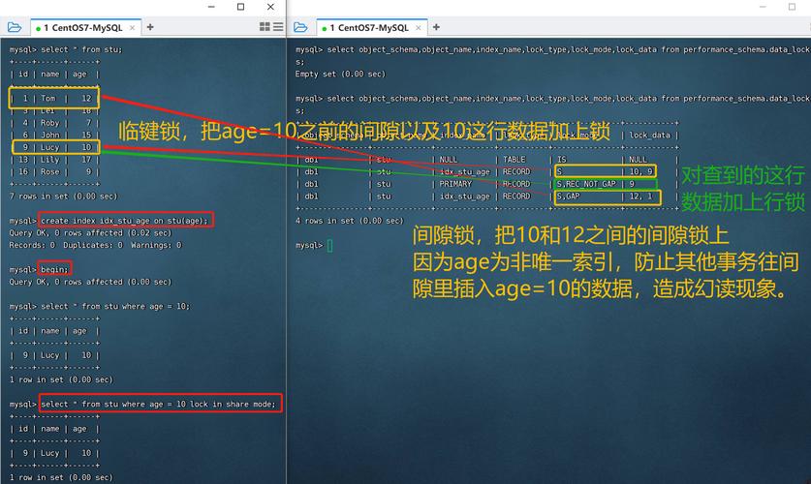The width and height of the screenshot is (811, 484).
Task: Click 'select * from stu where age = 10;' command
Action: [115, 306]
